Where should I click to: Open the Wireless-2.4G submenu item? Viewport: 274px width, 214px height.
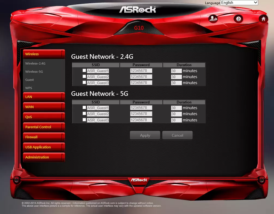tap(35, 63)
